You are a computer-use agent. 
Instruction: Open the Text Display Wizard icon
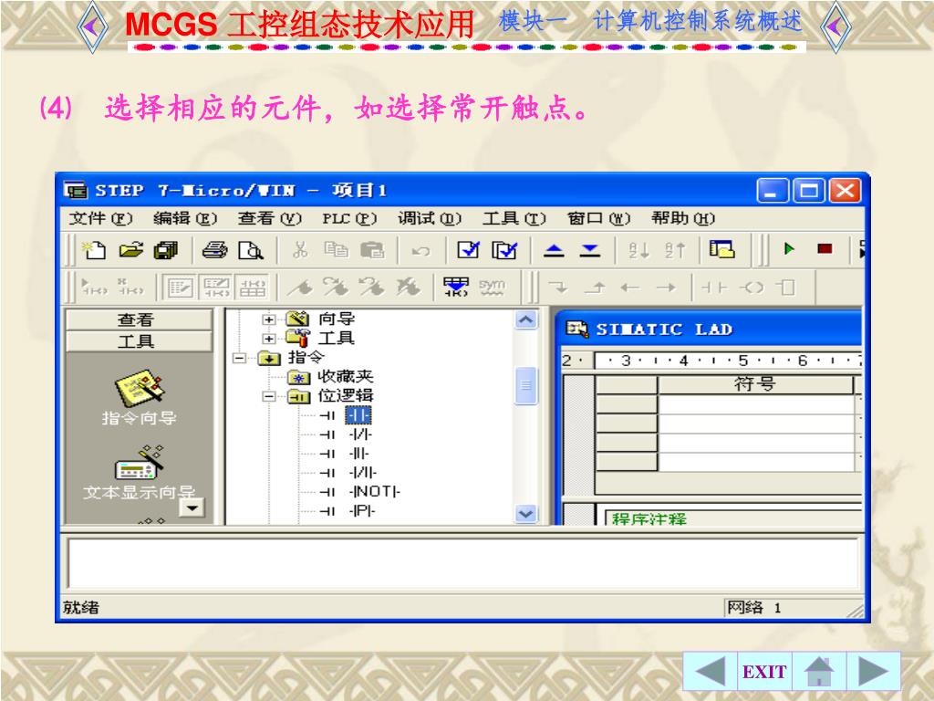point(139,473)
